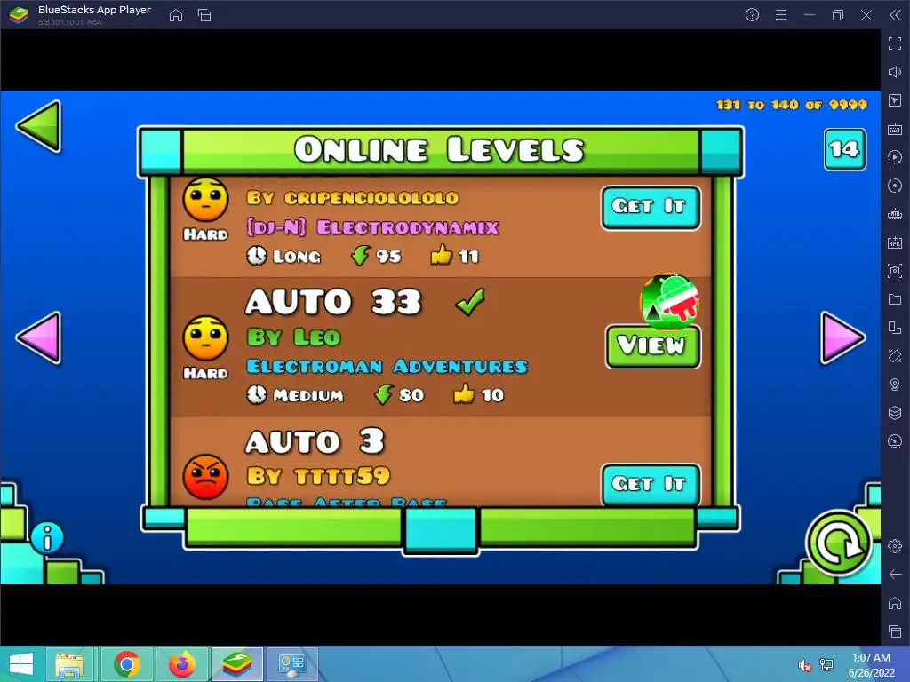Click Hard difficulty face of Auto 33
Viewport: 910px width, 682px height.
[205, 338]
